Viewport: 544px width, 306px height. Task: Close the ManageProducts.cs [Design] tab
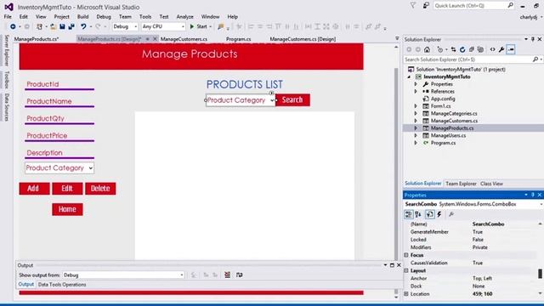(155, 39)
